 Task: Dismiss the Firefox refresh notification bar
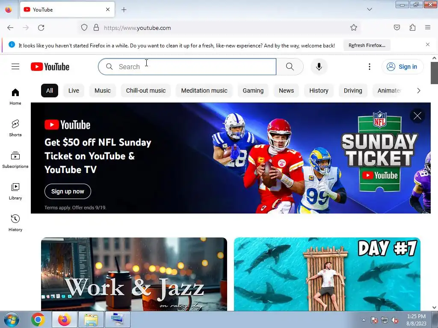click(428, 44)
